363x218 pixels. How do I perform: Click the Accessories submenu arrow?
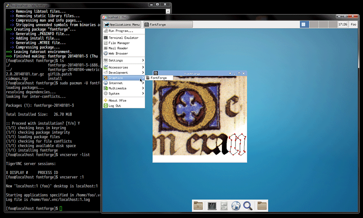click(x=143, y=67)
